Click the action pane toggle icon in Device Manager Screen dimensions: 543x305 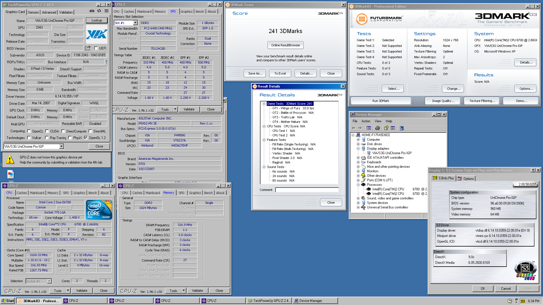[393, 128]
